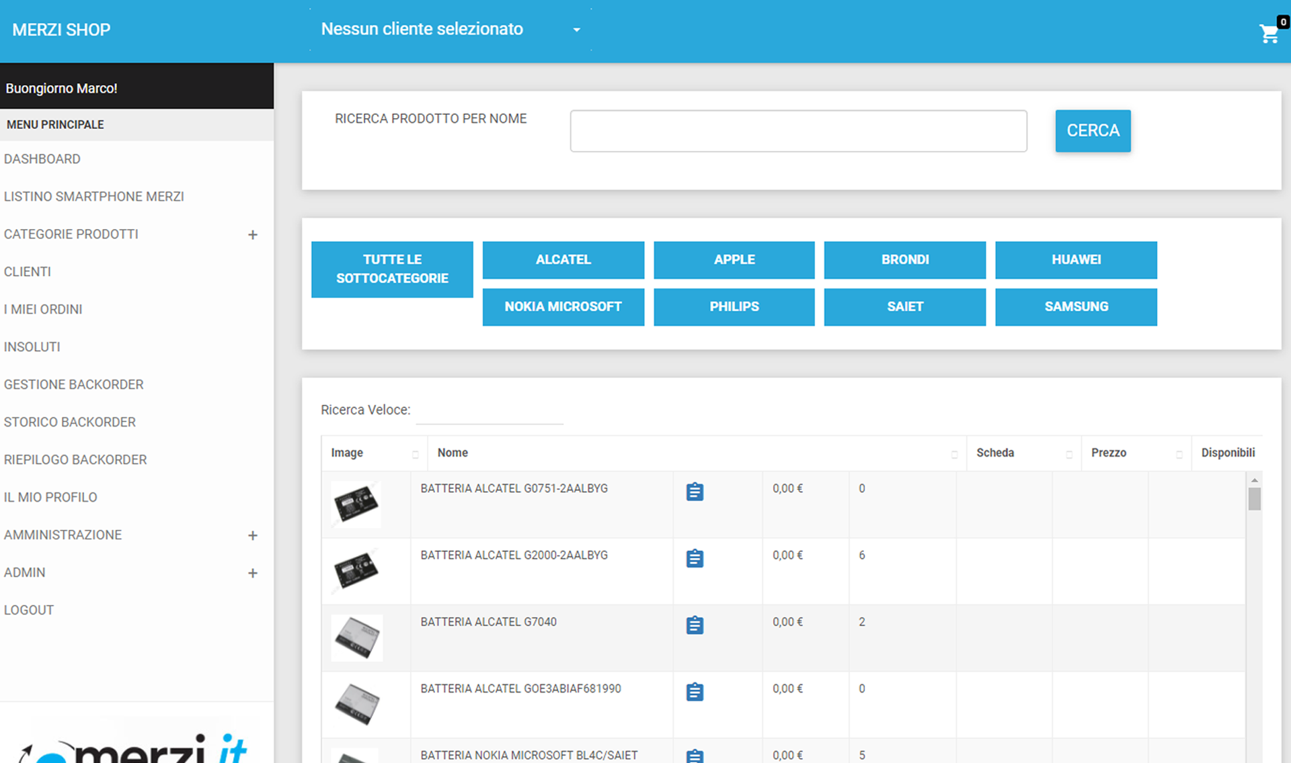Filter by NOKIA MICROSOFT subcategory
1291x763 pixels.
[563, 307]
